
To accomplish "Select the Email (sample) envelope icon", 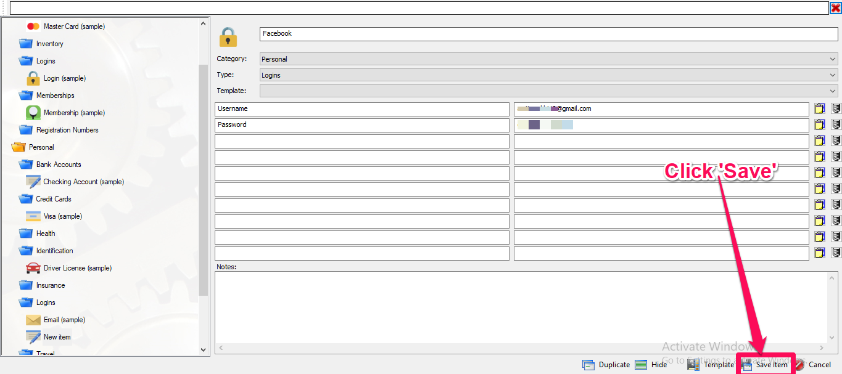I will tap(33, 320).
